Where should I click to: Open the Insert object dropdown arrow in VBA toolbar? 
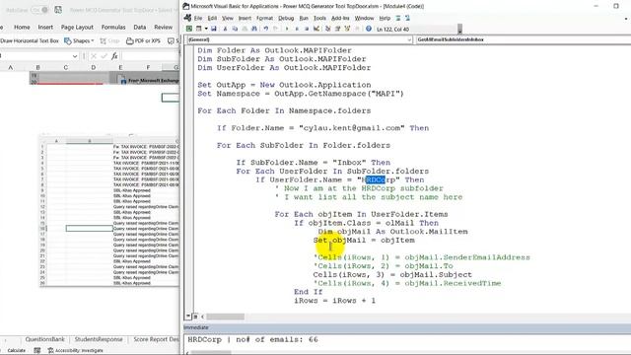[206, 29]
